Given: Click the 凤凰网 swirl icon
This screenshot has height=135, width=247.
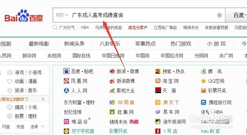Looking at the screenshot, I should [x=66, y=81].
